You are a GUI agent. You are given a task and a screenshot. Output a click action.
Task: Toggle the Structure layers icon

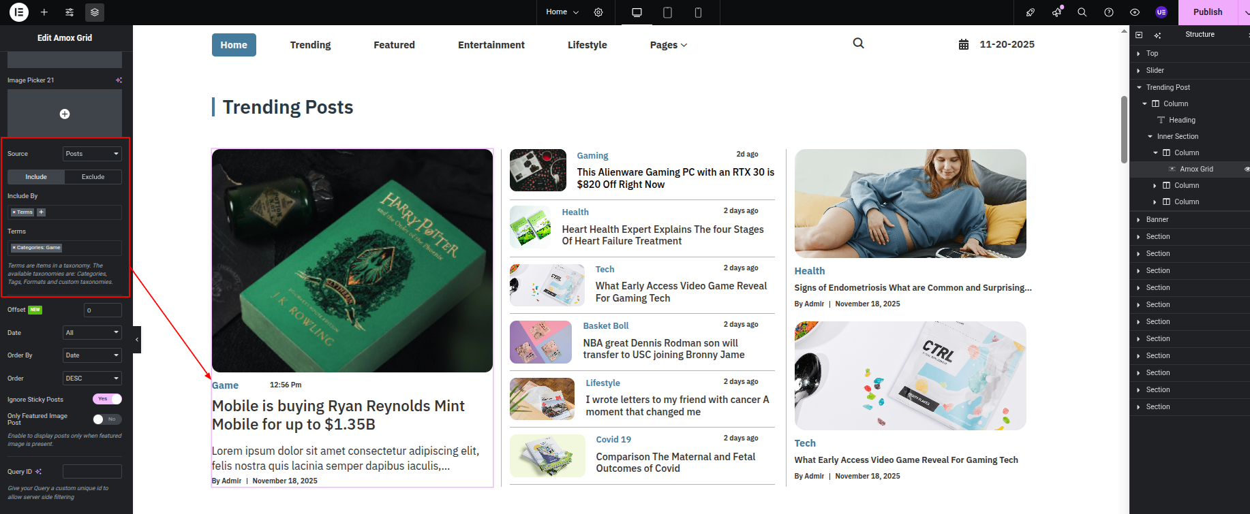(x=95, y=12)
